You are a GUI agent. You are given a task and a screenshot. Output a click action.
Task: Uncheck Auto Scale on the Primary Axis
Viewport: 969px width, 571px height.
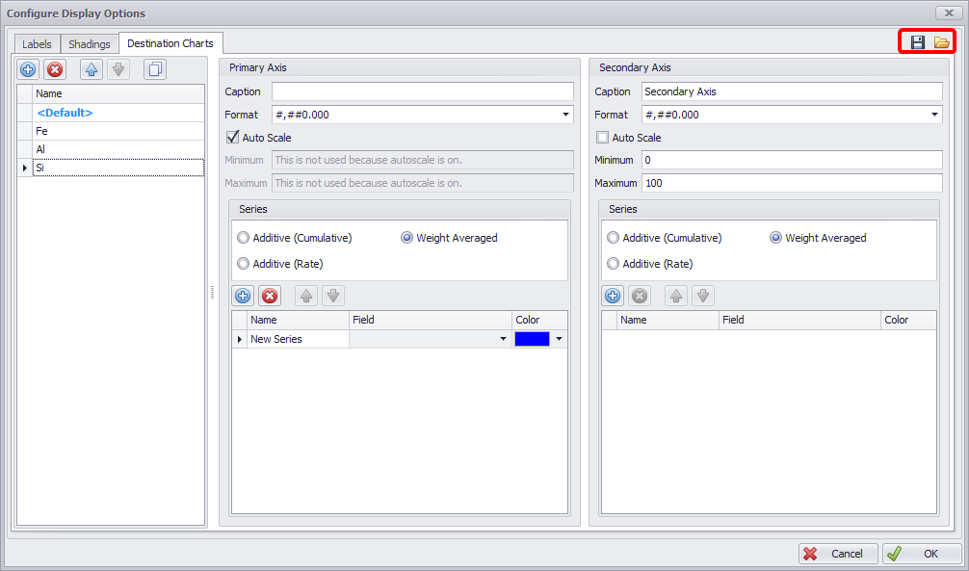(x=233, y=137)
